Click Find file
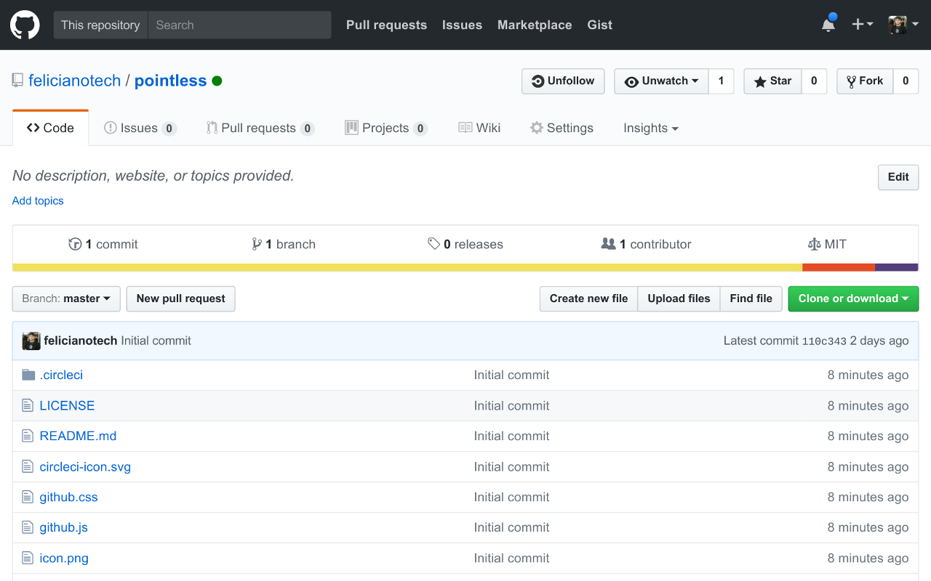The height and width of the screenshot is (581, 931). (751, 298)
